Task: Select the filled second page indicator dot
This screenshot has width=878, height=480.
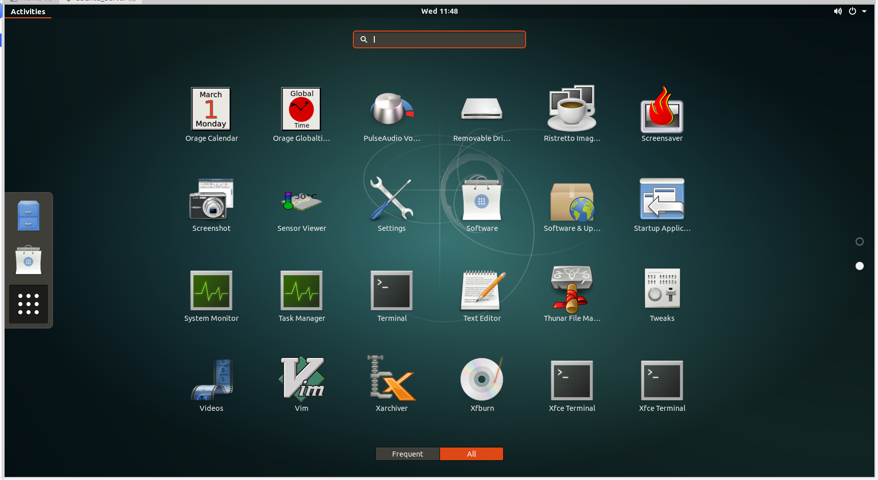Action: click(x=860, y=266)
